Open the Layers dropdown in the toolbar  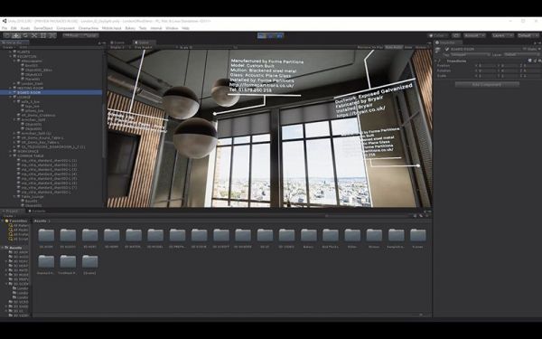pos(502,35)
